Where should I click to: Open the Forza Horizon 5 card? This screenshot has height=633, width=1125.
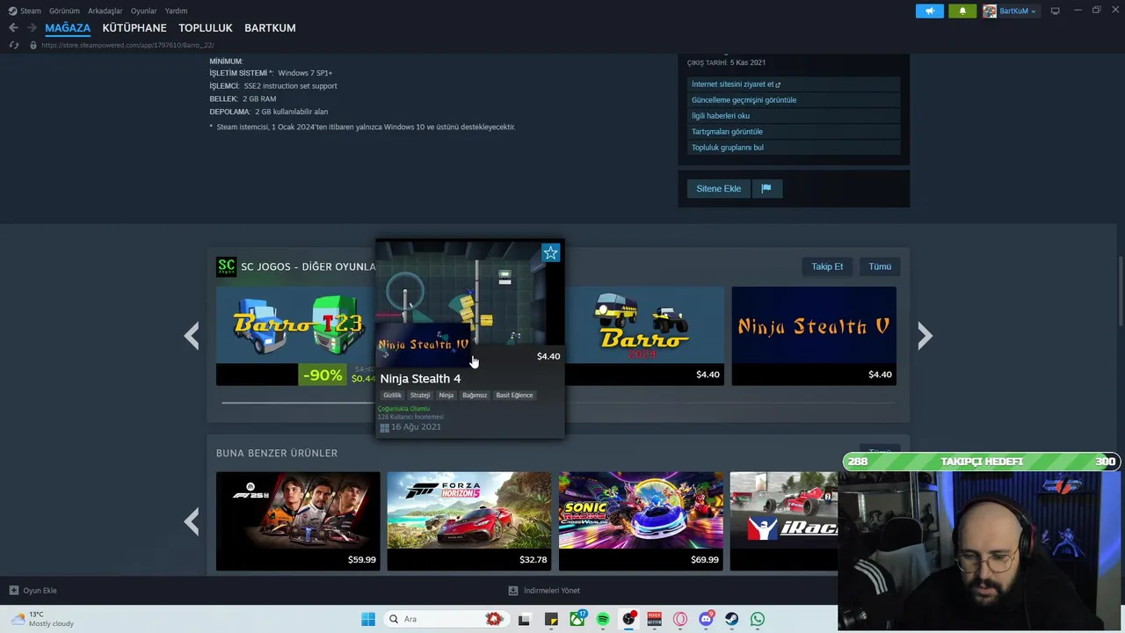click(469, 521)
